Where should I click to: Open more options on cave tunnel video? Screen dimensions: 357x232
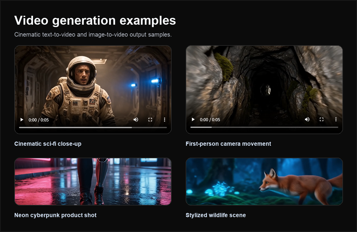coord(336,120)
